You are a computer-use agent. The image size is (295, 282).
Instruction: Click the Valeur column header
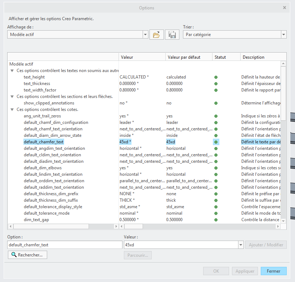point(142,57)
